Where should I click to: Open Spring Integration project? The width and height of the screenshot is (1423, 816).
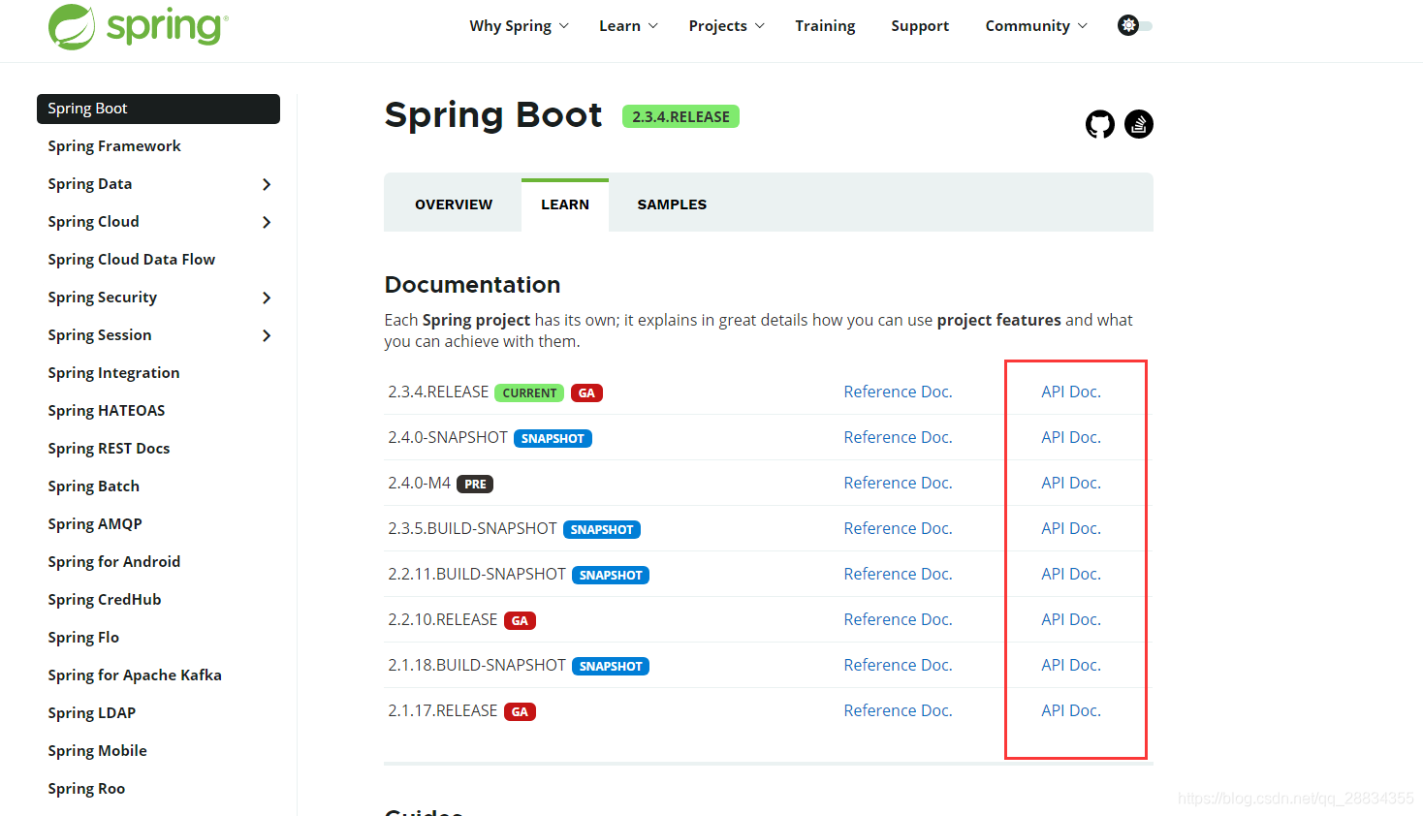click(x=113, y=373)
